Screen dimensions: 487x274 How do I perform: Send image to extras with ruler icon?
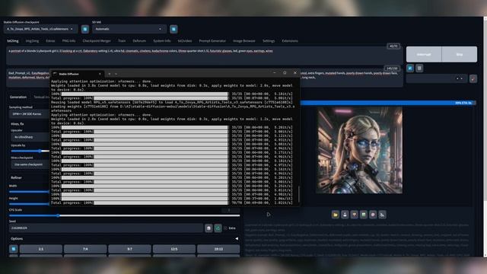point(382,215)
